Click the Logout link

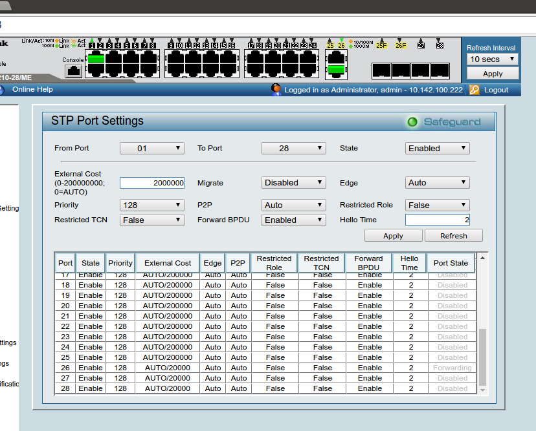click(x=496, y=90)
